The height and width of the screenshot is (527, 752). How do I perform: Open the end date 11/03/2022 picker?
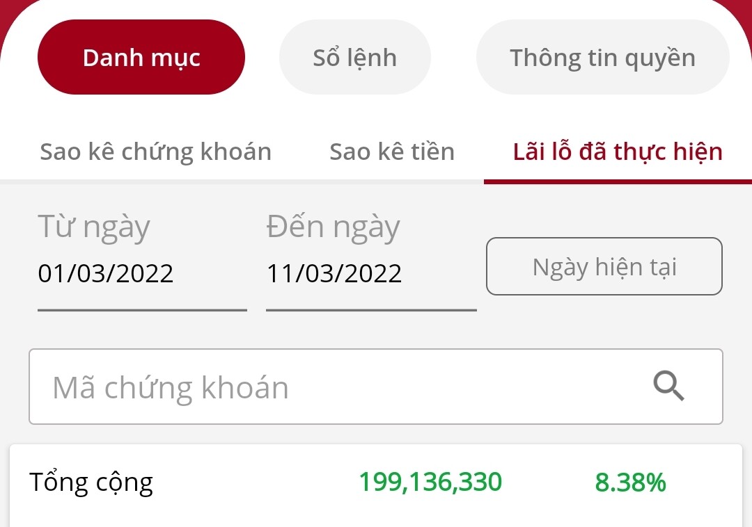335,273
